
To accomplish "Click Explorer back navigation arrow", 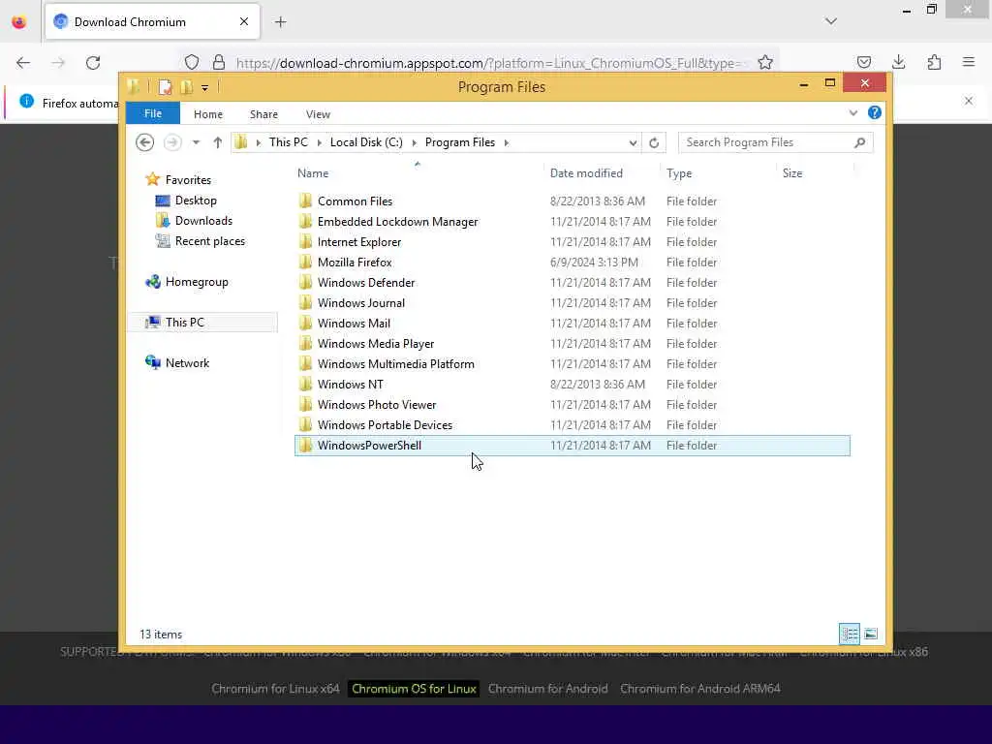I will [x=145, y=142].
